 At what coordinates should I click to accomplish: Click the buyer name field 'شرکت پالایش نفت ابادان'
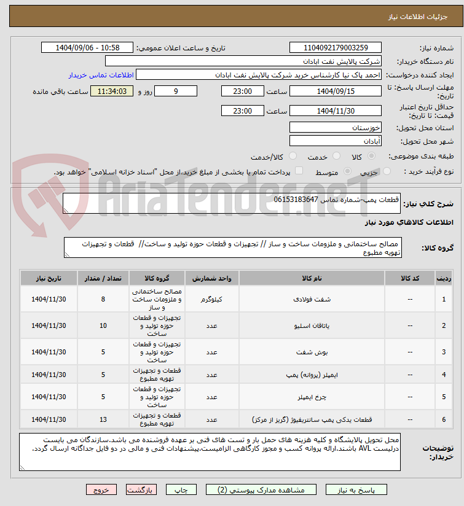point(243,61)
